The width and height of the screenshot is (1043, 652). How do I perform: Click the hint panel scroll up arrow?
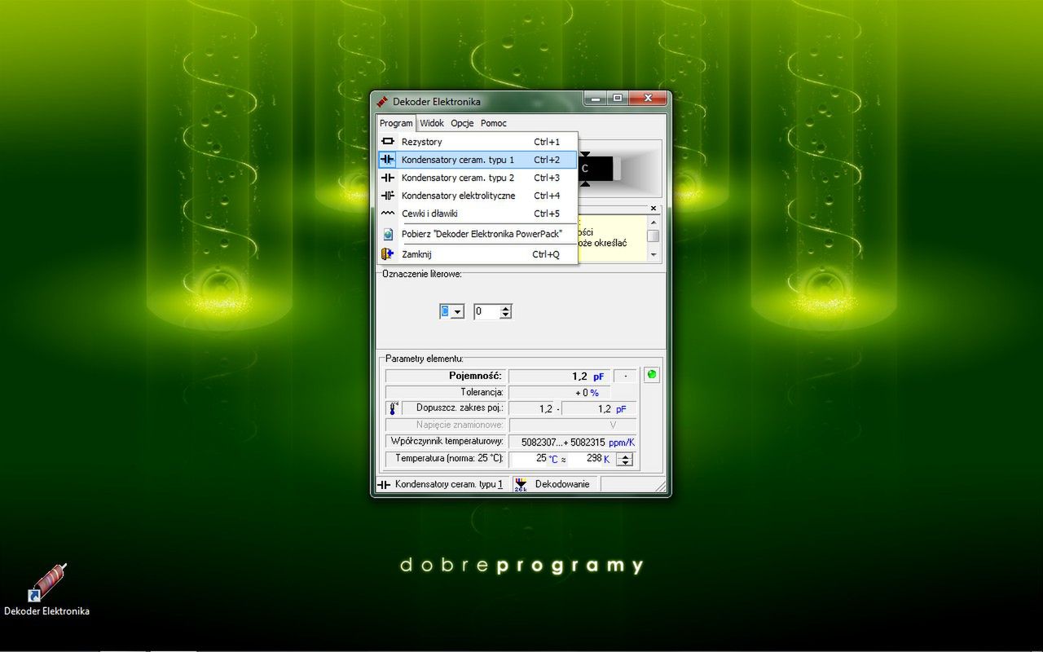654,222
